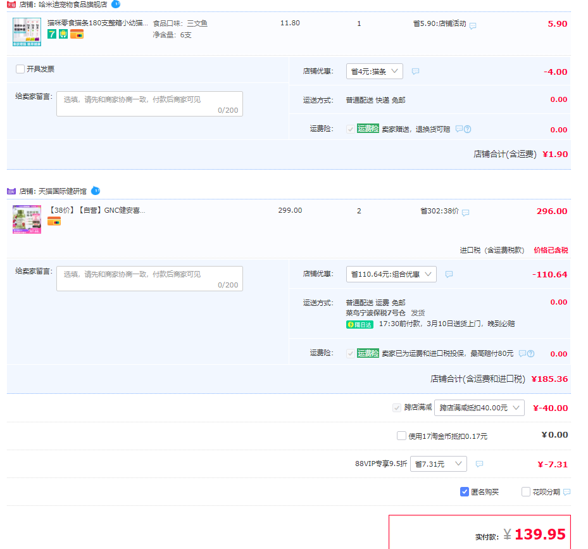
Task: Open the chat bubble for 哈米迪宠物食品旗舰店
Action: click(x=116, y=4)
